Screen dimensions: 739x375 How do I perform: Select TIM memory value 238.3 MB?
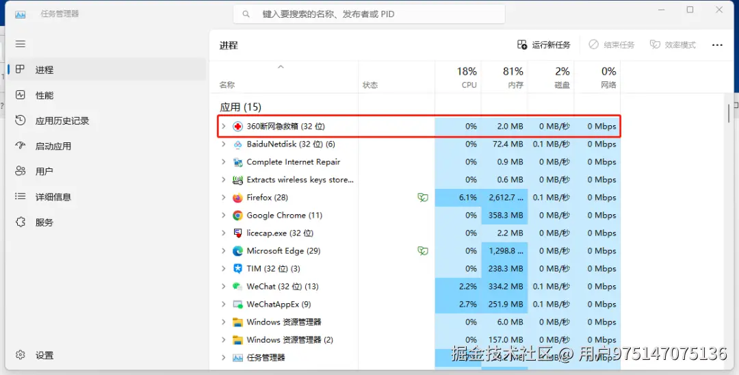(x=506, y=268)
